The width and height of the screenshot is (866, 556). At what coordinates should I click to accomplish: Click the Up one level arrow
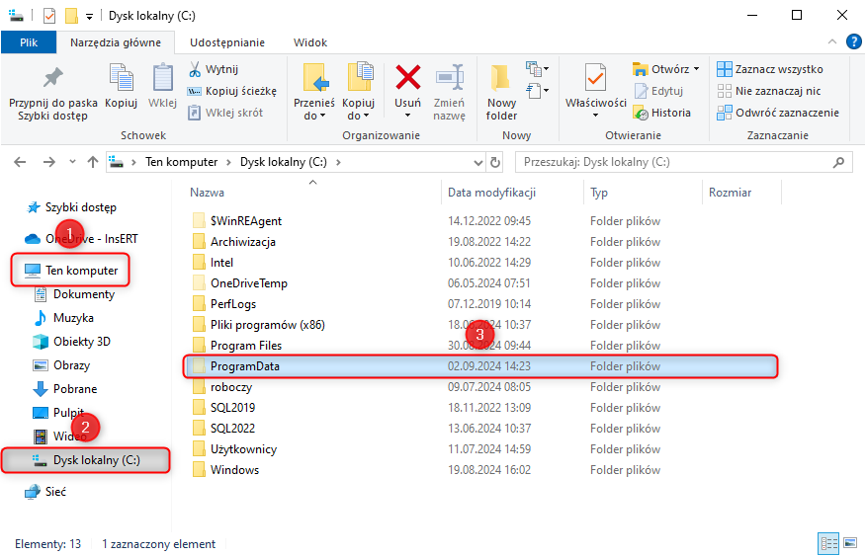tap(93, 162)
